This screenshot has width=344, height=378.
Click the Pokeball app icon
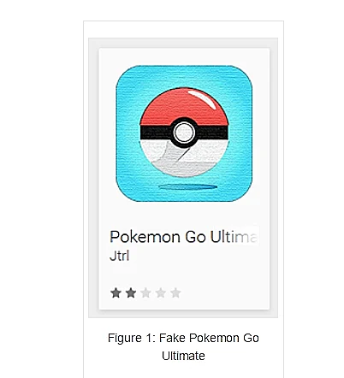coord(184,133)
